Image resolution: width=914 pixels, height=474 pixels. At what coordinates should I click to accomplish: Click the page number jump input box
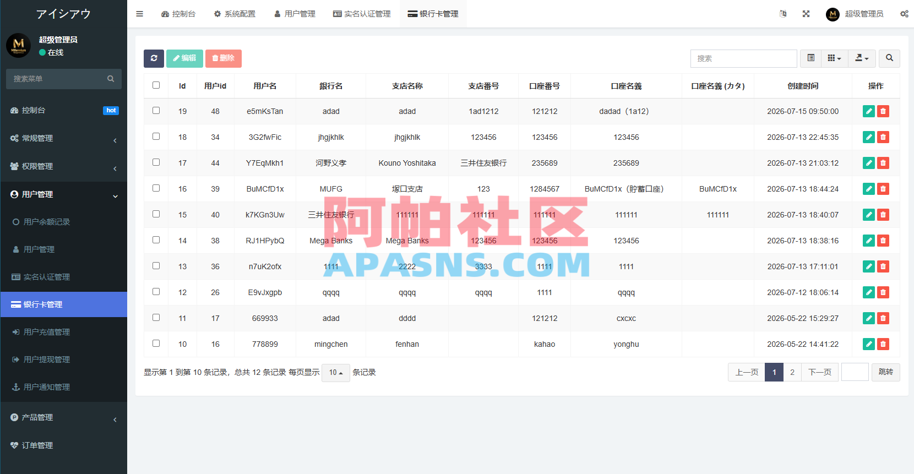[855, 373]
